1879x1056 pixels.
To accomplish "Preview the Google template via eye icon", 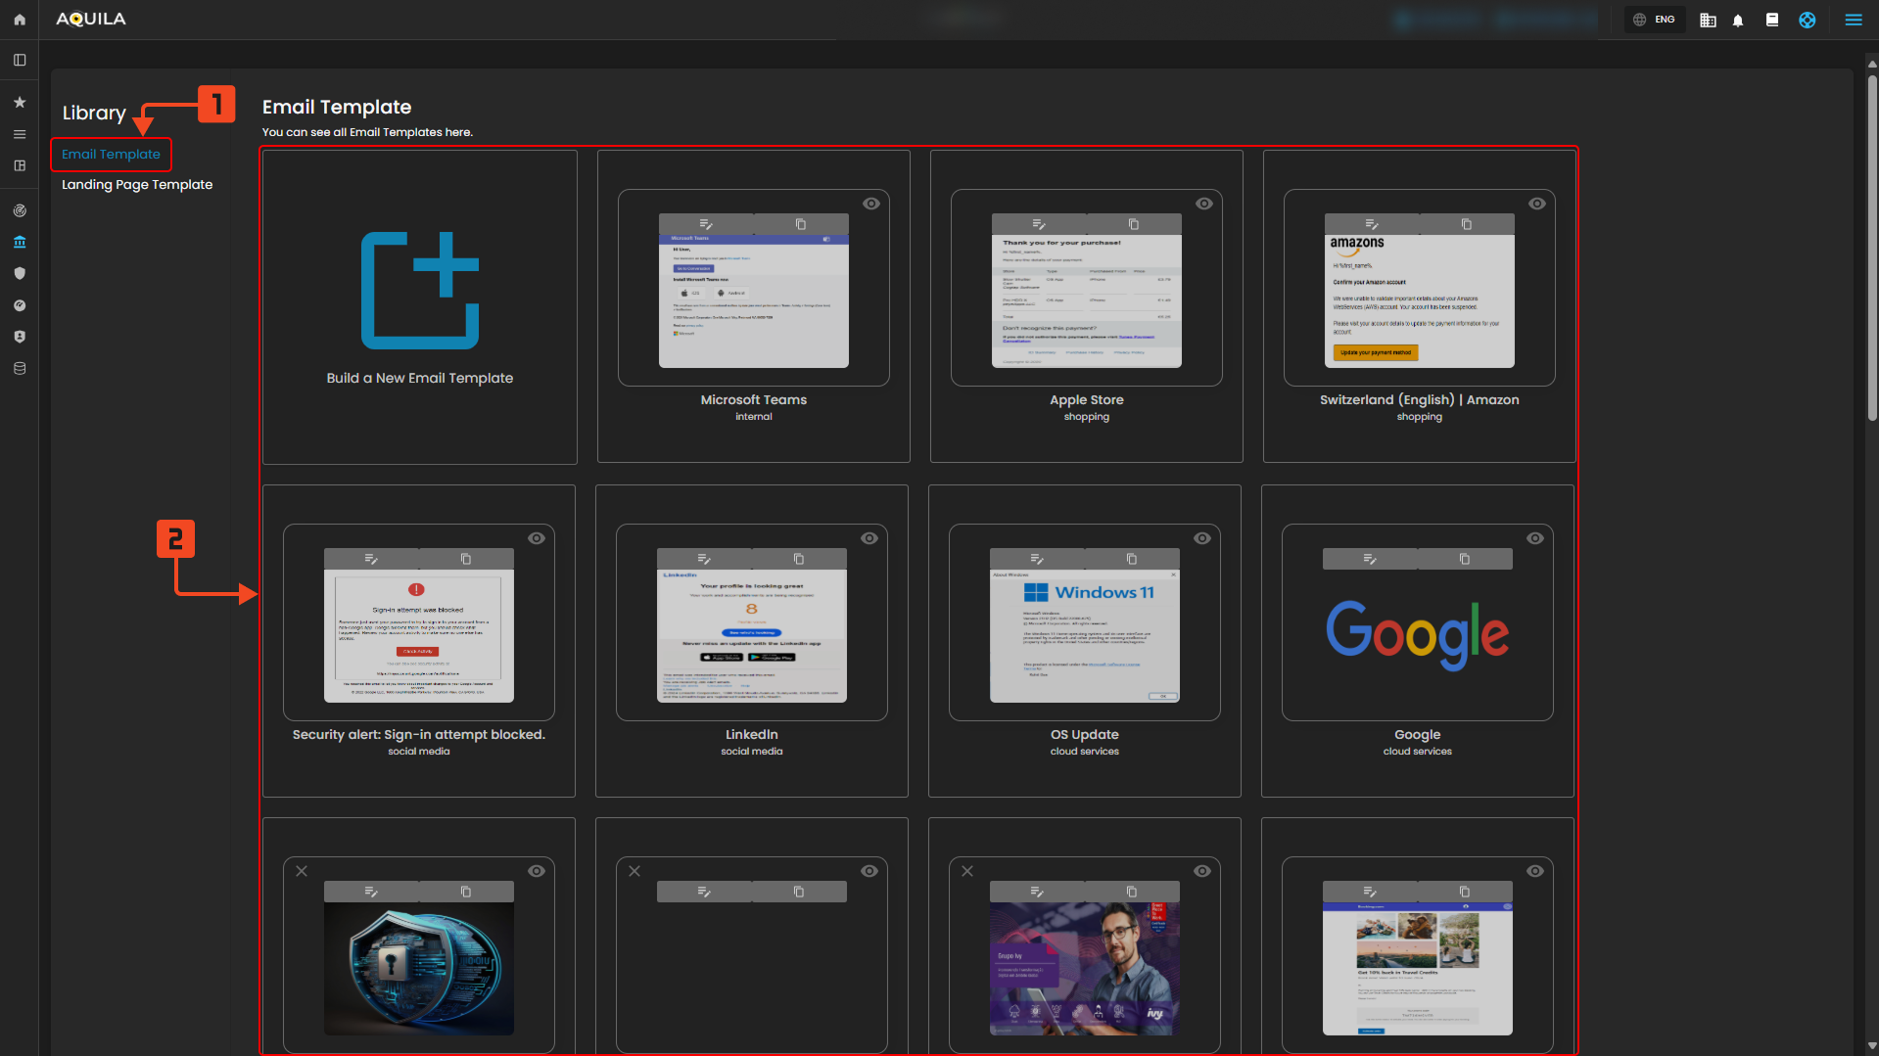I will tap(1534, 538).
